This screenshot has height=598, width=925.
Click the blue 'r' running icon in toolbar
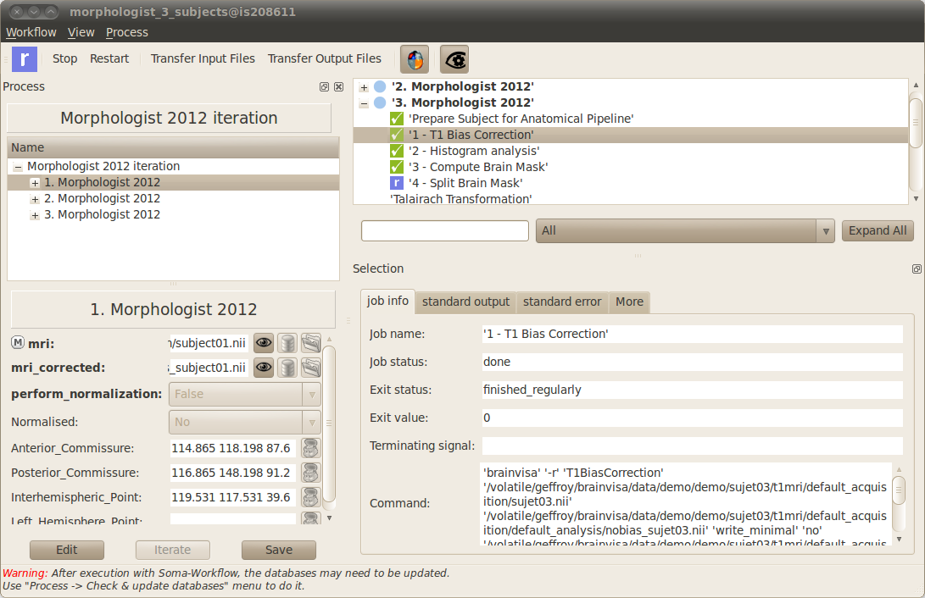(25, 59)
